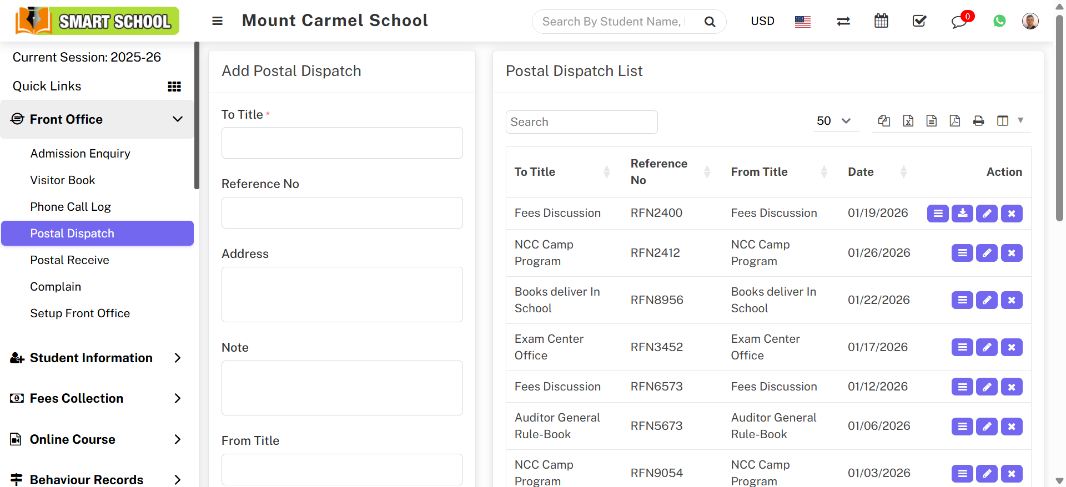Click the To Title input field

pos(342,143)
